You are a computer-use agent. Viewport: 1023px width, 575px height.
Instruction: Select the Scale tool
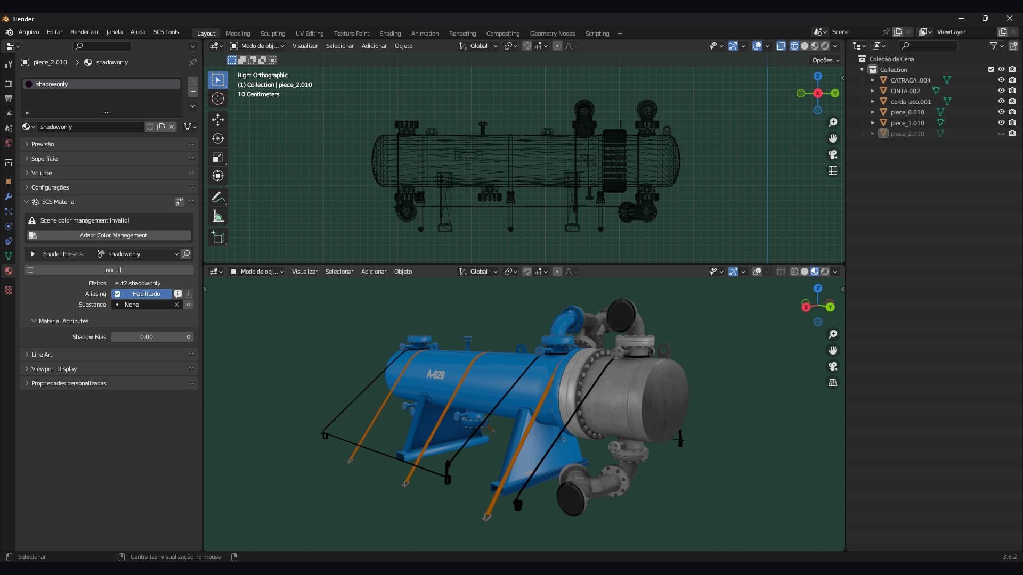(218, 157)
